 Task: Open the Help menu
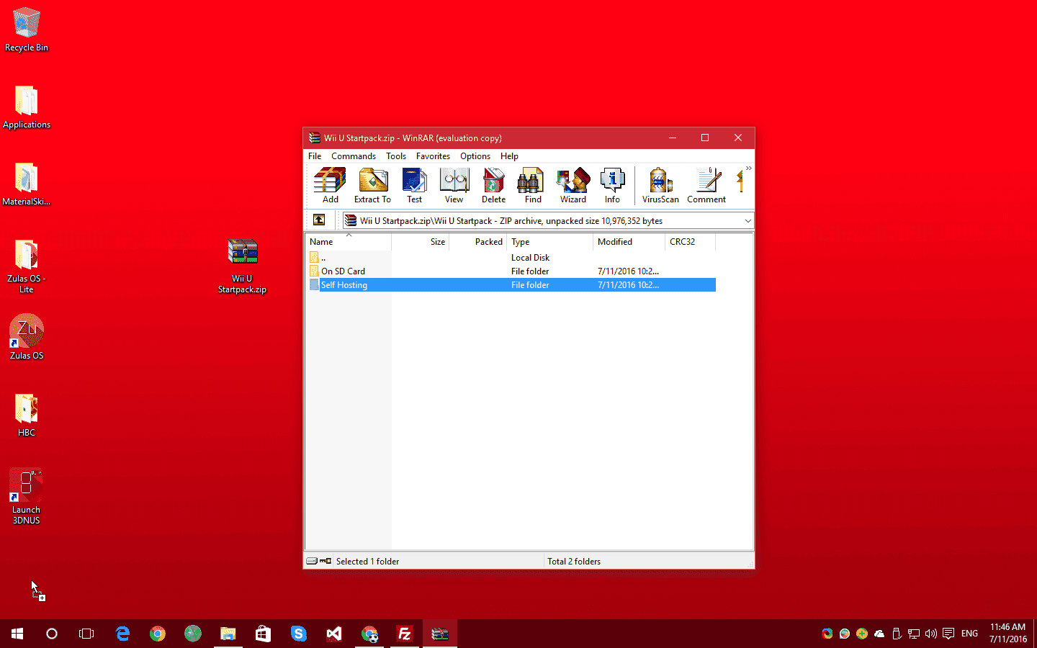[x=509, y=156]
